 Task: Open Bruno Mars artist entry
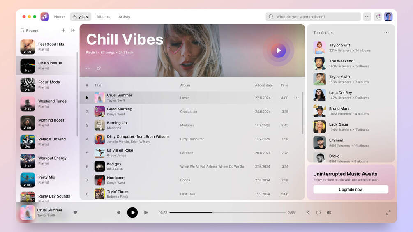pos(351,111)
